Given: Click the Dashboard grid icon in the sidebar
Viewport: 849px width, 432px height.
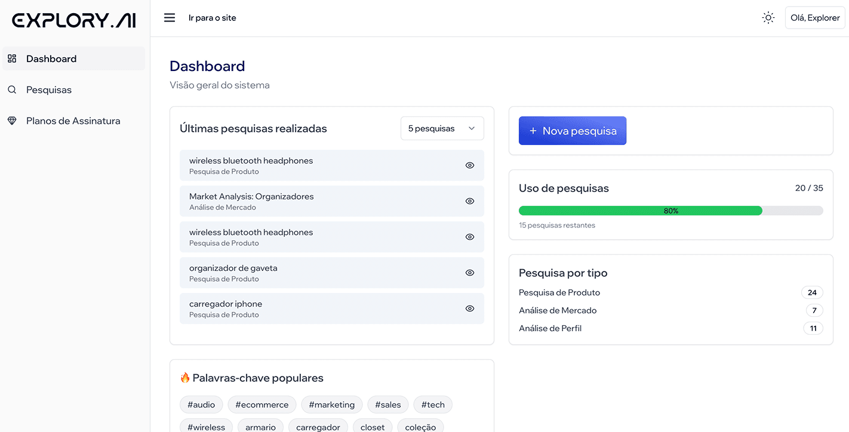Looking at the screenshot, I should [x=12, y=58].
